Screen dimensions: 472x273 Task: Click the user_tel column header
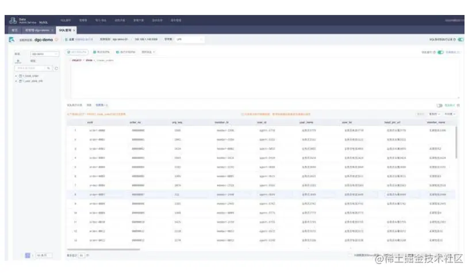click(x=347, y=123)
